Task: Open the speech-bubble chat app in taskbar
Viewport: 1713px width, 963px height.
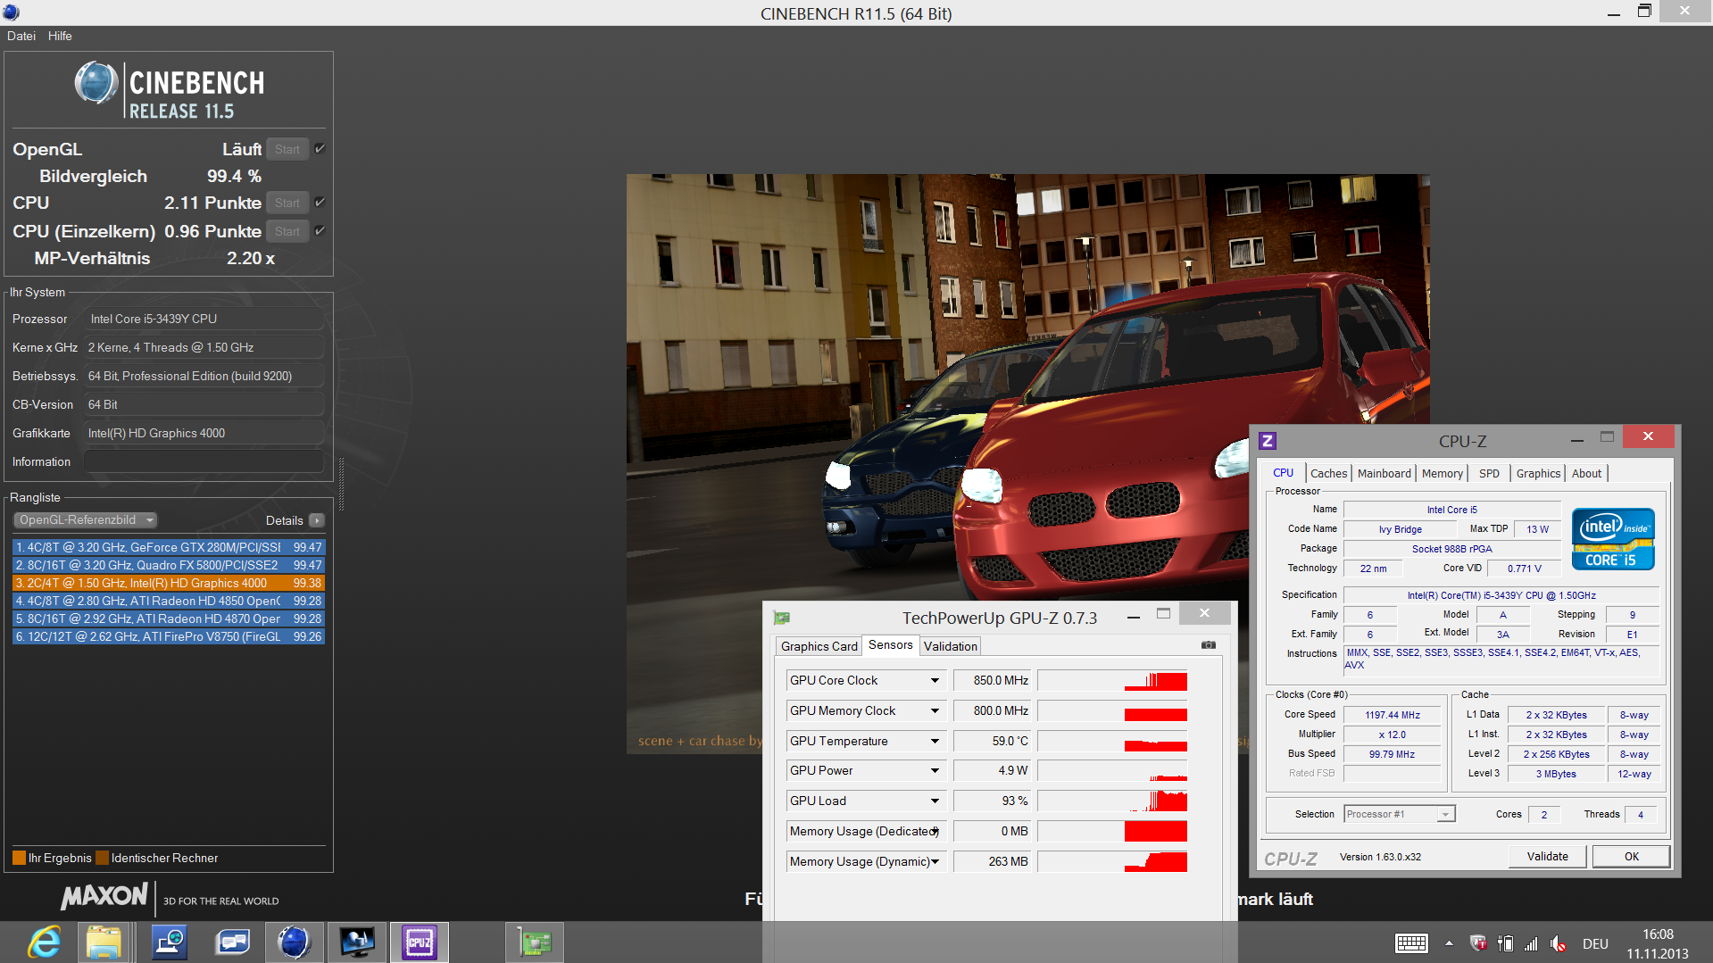Action: click(233, 942)
